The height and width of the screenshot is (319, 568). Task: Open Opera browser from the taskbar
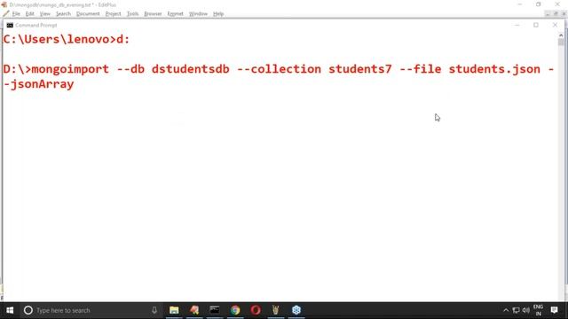tap(256, 310)
